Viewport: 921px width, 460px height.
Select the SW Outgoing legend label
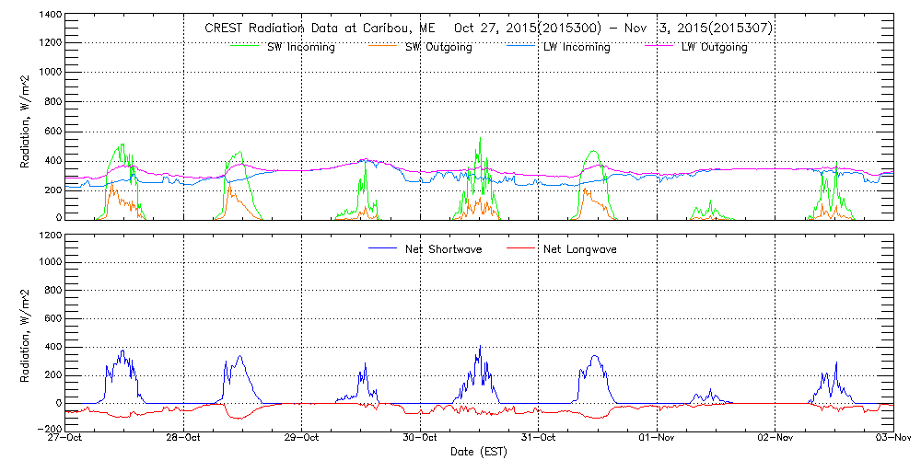point(439,47)
